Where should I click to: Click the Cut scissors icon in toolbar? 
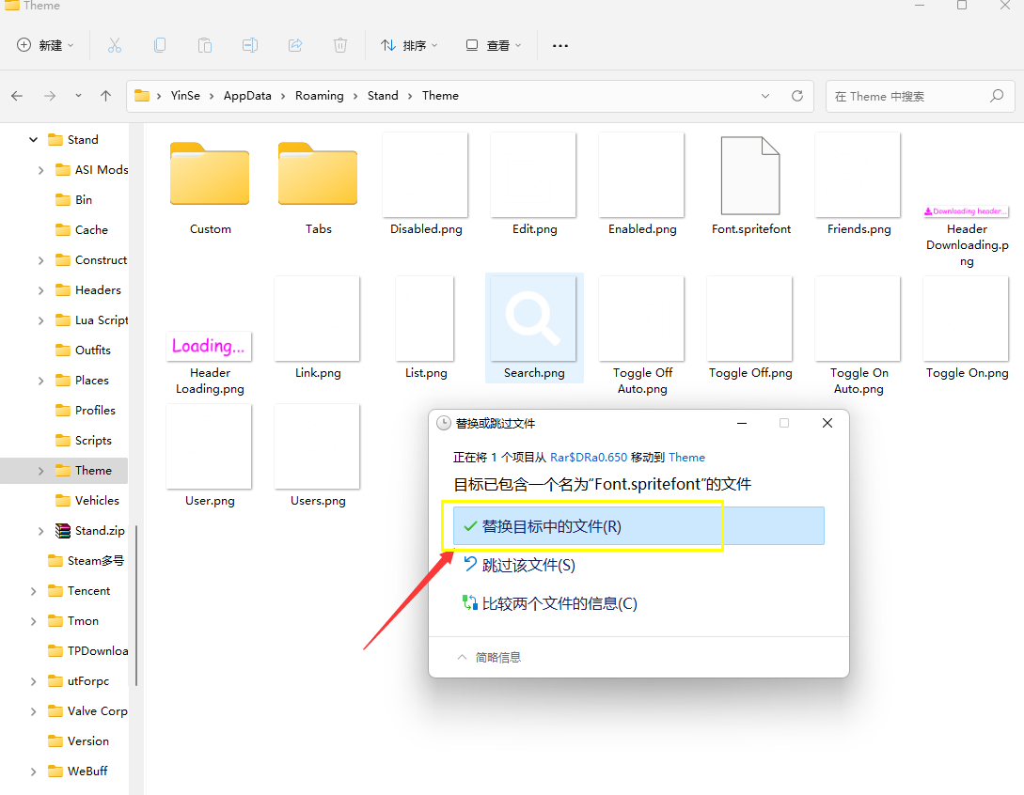coord(115,45)
